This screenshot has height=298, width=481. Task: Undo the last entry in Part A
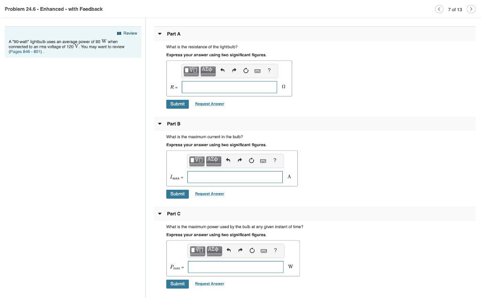223,71
